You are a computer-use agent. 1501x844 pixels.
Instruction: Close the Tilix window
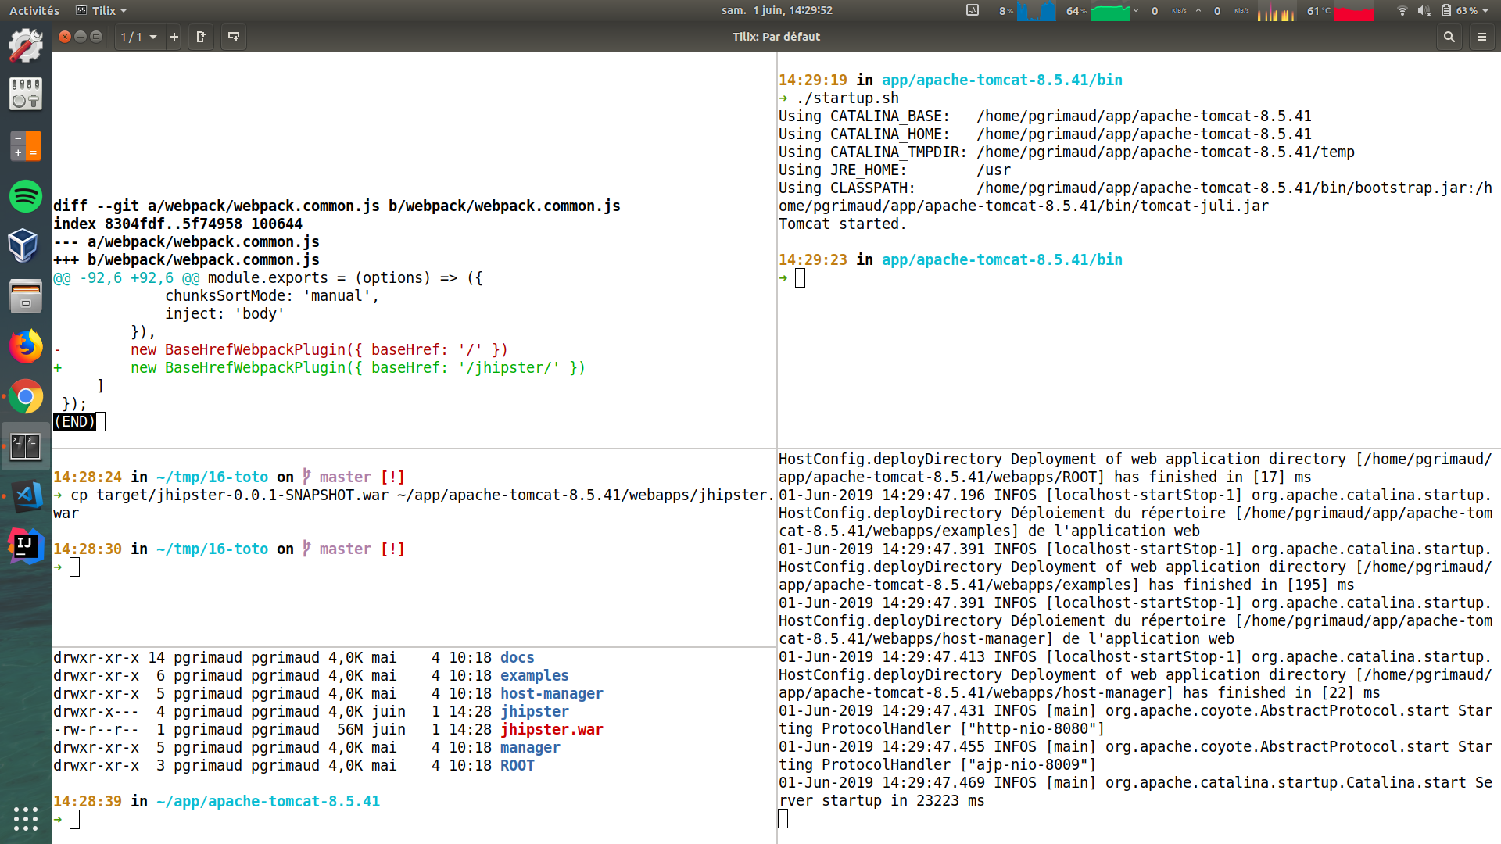tap(65, 37)
